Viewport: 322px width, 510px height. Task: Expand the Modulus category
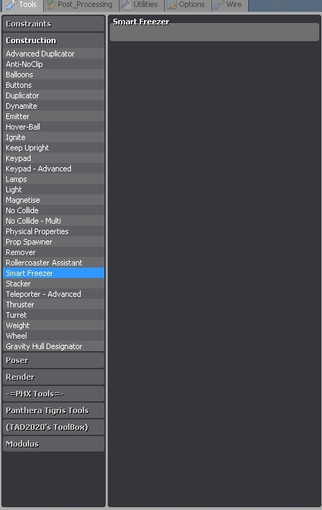tap(54, 444)
